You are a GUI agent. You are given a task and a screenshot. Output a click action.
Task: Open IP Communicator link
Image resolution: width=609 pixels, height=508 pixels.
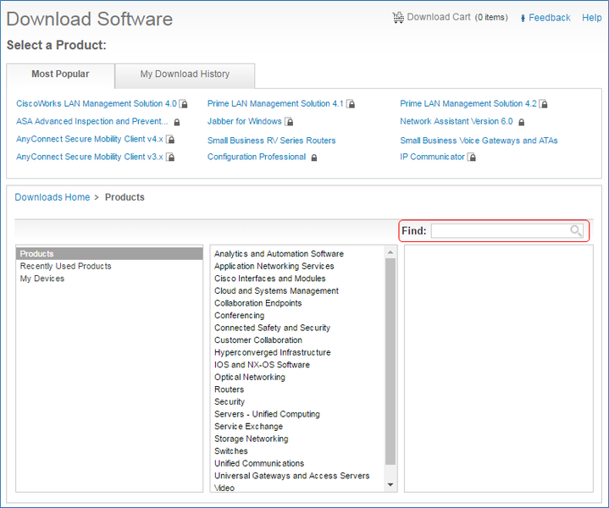click(x=432, y=157)
